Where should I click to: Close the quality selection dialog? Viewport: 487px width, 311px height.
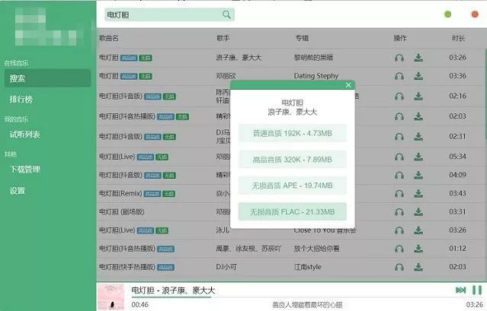coord(348,85)
